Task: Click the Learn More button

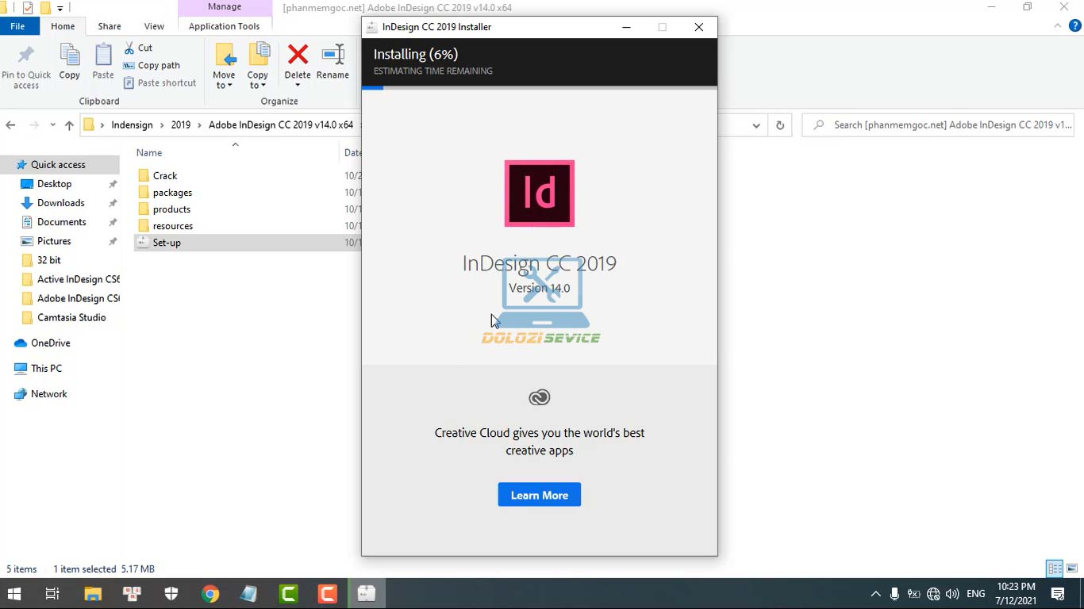Action: coord(539,494)
